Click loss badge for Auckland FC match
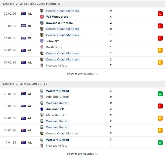 [160, 106]
